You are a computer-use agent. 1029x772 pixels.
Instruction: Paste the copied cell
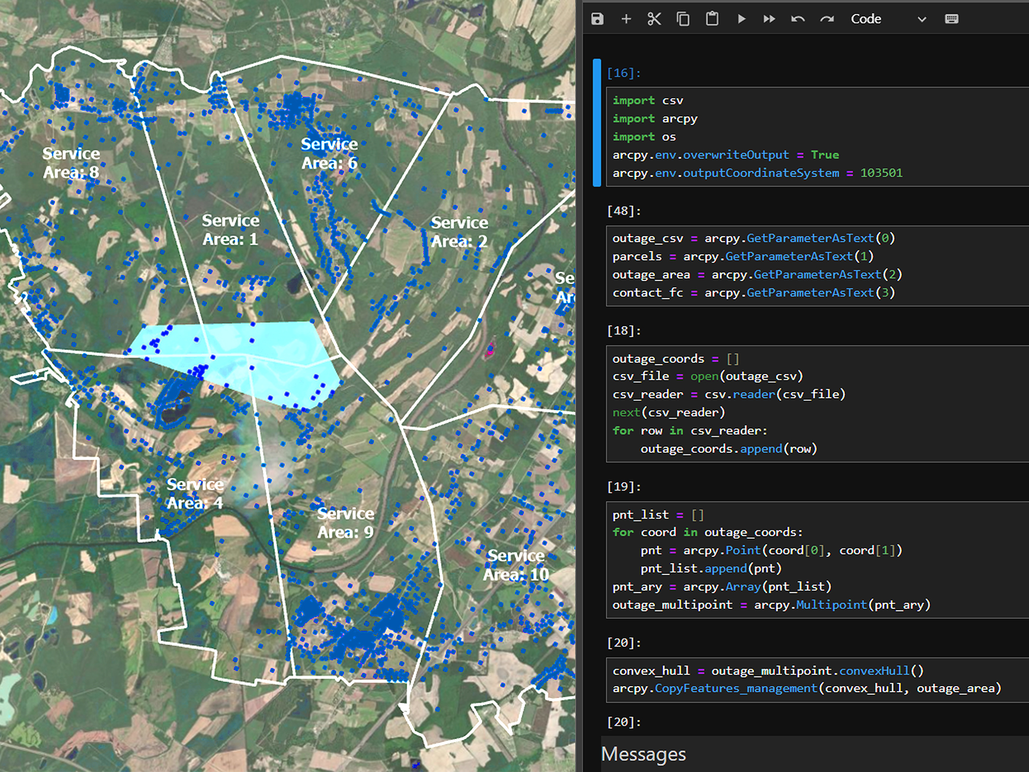coord(711,19)
